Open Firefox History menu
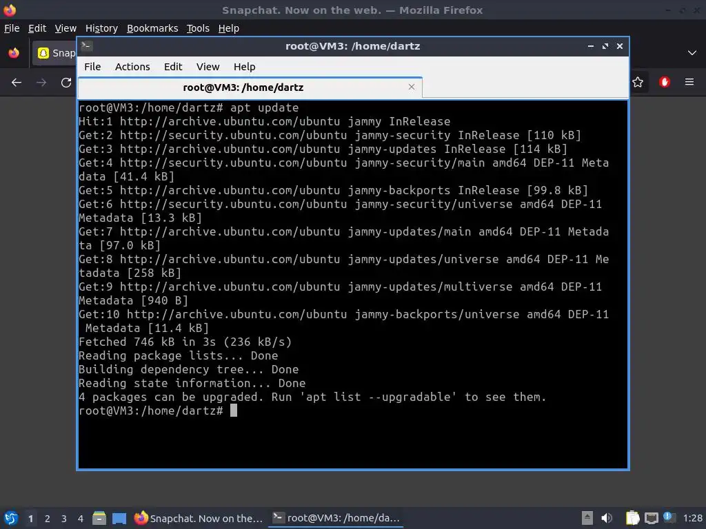The image size is (706, 529). pos(101,28)
